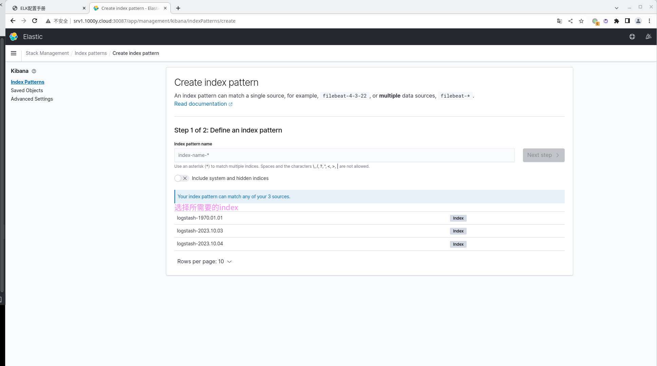Select logstash-2023.10.03 row
Image resolution: width=657 pixels, height=366 pixels.
click(x=370, y=231)
